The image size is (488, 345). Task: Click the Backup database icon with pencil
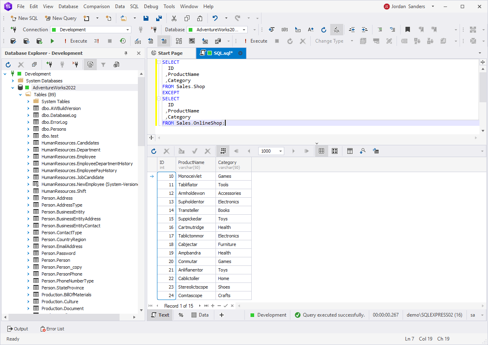pos(13,41)
